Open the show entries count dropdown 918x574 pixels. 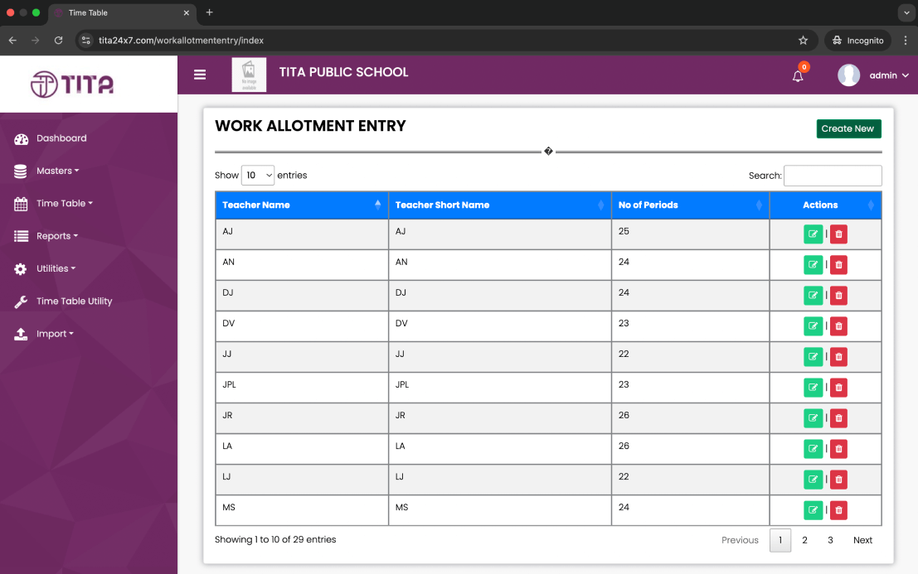pos(258,176)
